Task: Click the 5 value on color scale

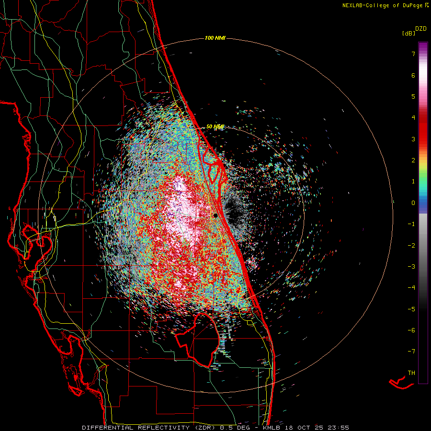Action: pos(413,97)
